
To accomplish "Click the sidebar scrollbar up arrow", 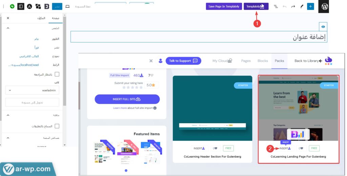I will [x=64, y=15].
